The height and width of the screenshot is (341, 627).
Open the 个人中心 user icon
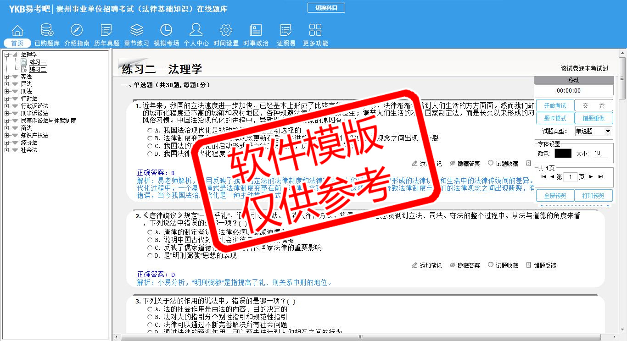coord(196,31)
